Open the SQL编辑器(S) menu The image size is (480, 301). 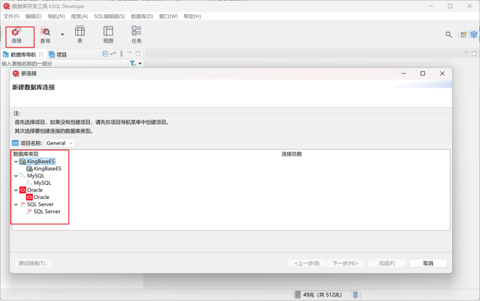coord(109,16)
